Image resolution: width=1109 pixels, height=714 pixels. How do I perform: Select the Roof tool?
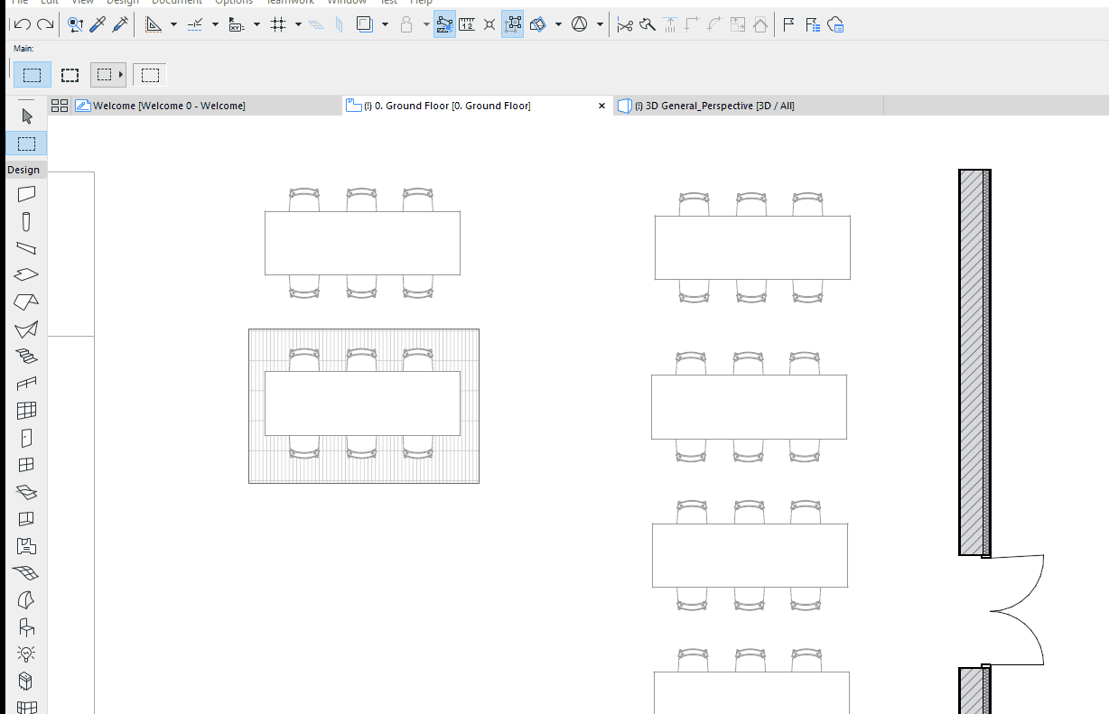tap(26, 302)
